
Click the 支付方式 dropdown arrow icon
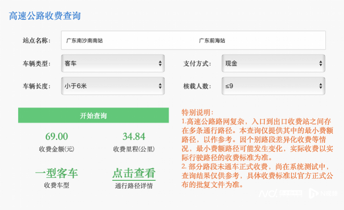pos(321,64)
